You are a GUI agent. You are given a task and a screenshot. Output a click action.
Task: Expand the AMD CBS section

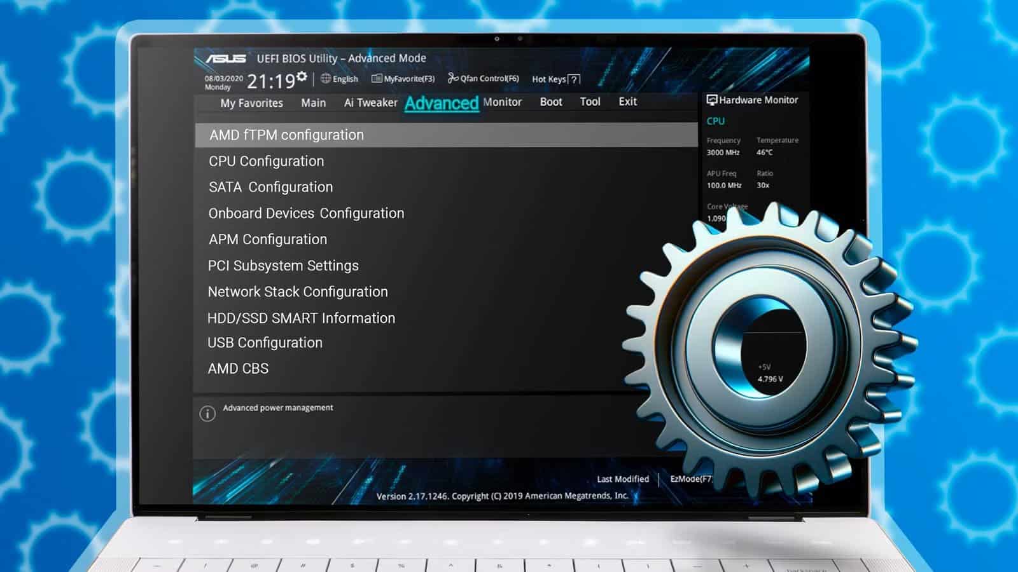coord(239,368)
